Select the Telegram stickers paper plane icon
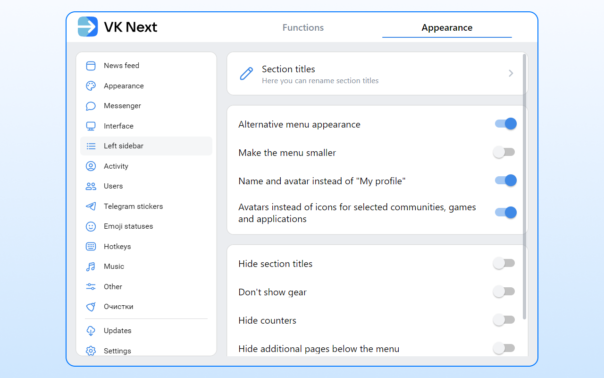Viewport: 604px width, 378px height. coord(91,206)
